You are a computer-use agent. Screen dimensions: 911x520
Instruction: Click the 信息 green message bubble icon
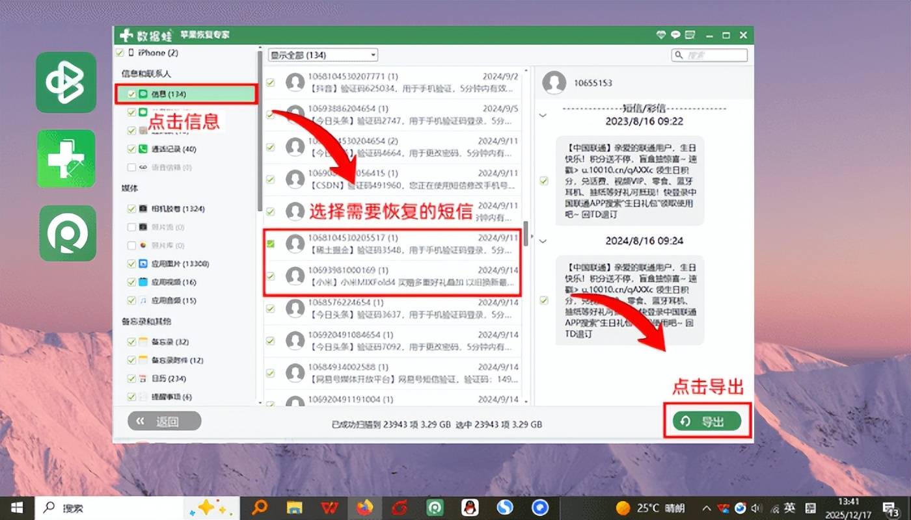coord(144,94)
